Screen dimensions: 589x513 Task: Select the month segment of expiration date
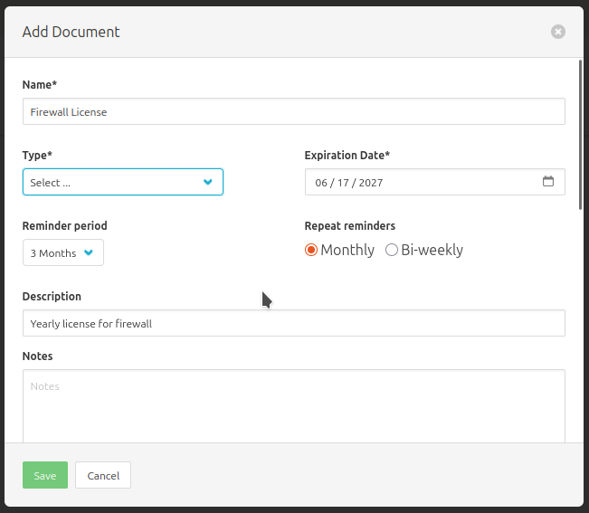point(321,183)
